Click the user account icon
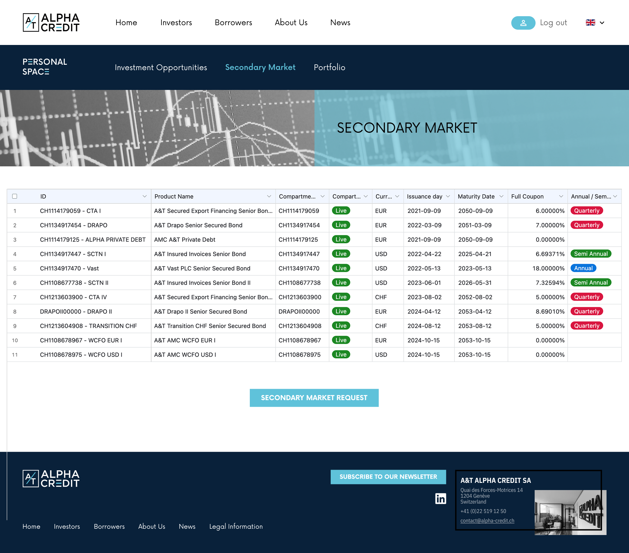The height and width of the screenshot is (553, 629). click(523, 22)
